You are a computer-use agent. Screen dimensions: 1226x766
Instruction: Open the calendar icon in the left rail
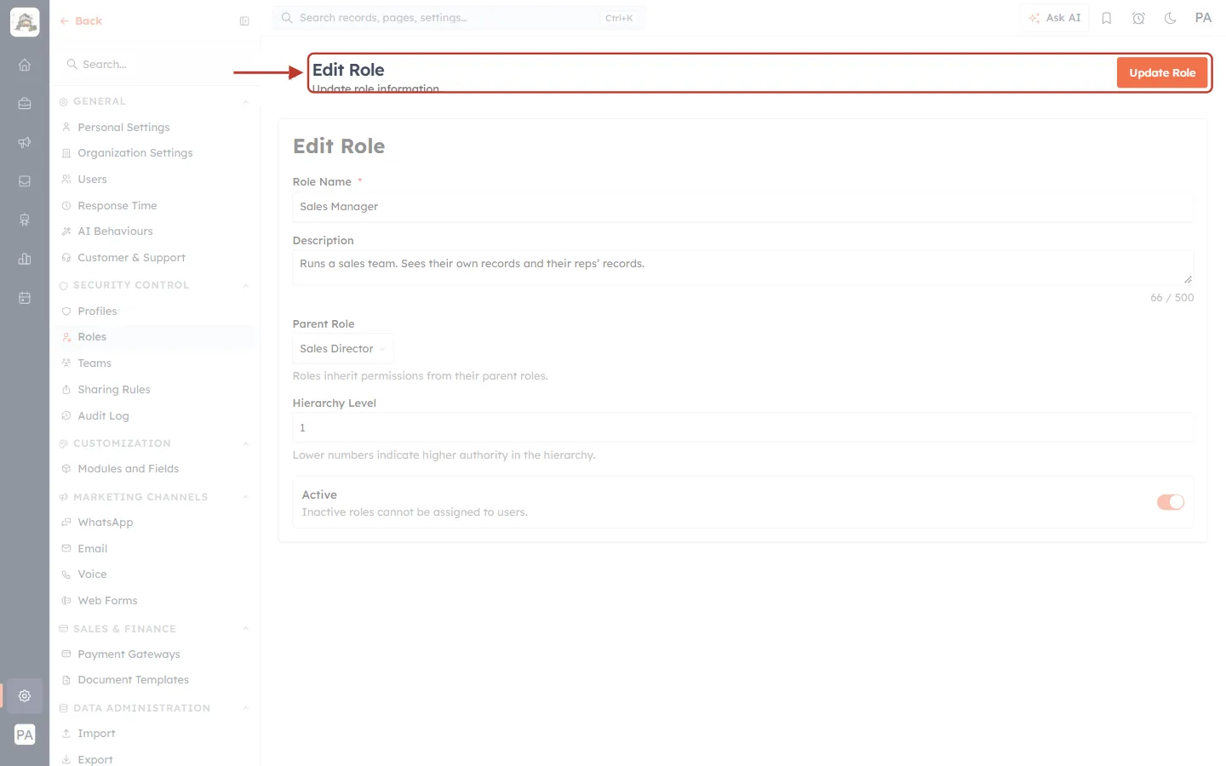coord(25,298)
